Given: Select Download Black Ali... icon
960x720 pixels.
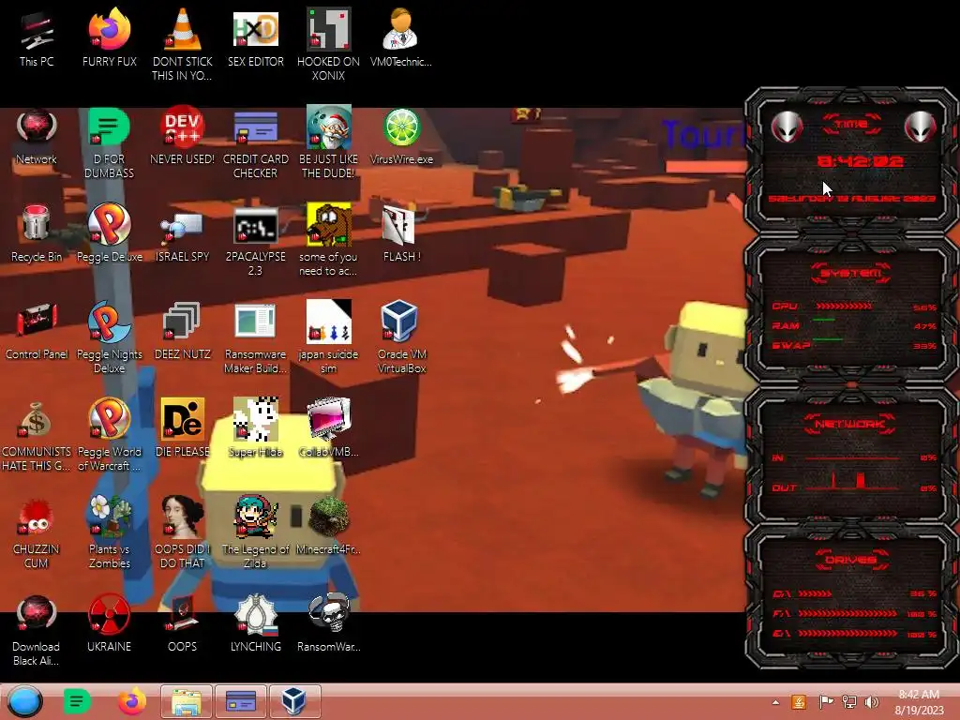Looking at the screenshot, I should [x=37, y=629].
